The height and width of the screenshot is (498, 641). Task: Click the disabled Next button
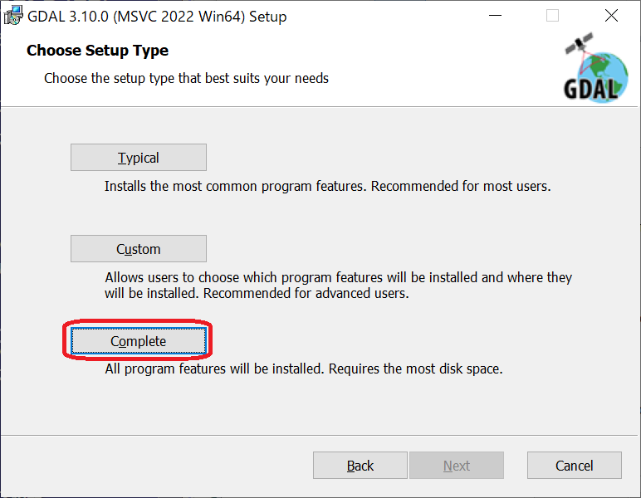click(x=457, y=466)
